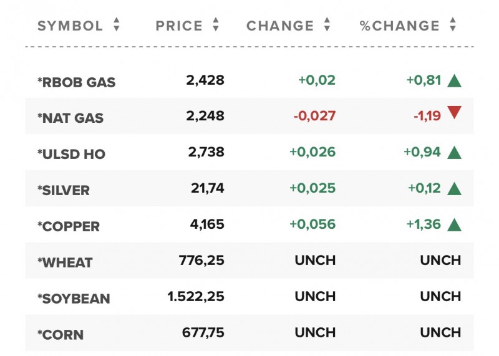The width and height of the screenshot is (499, 356).
Task: Open the *WHEAT symbol link
Action: click(x=65, y=262)
